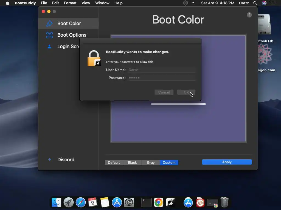Image resolution: width=281 pixels, height=210 pixels.
Task: Open the Apple menu
Action: tap(7, 3)
